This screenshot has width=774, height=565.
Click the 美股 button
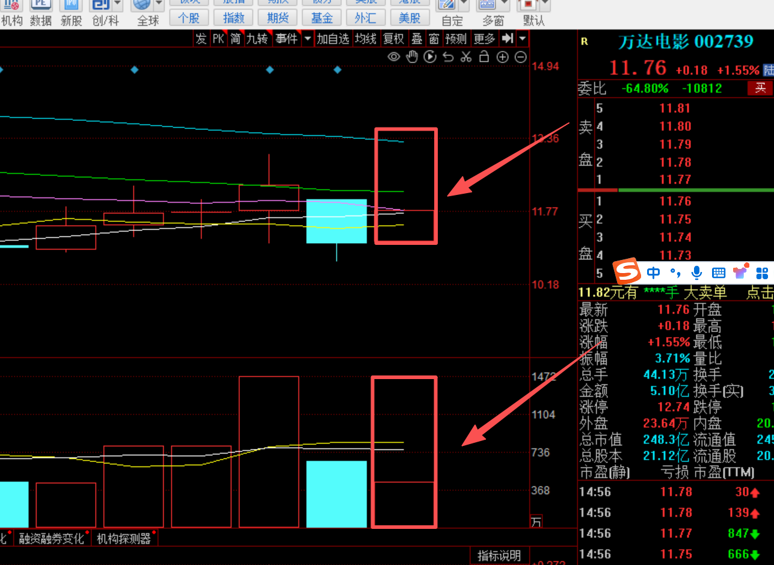point(410,18)
